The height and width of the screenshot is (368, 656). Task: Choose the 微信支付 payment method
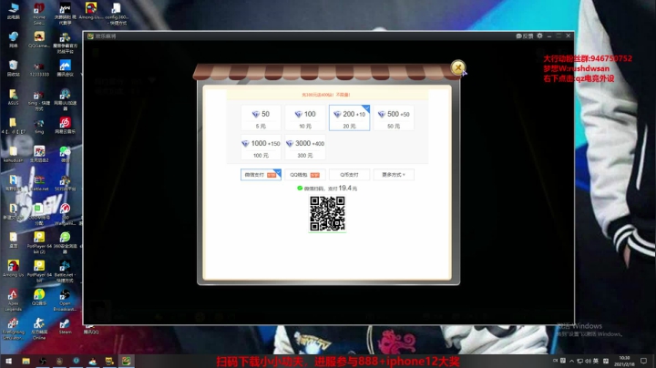pos(261,175)
